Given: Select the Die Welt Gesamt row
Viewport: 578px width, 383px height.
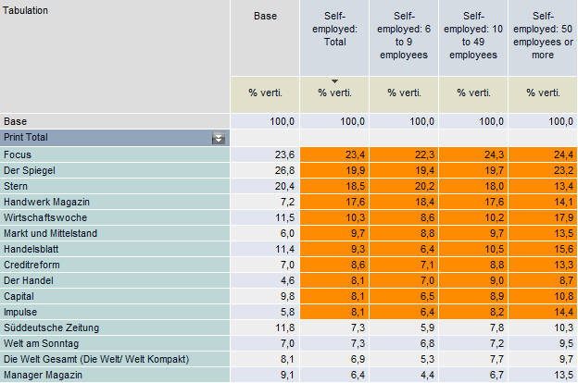Looking at the screenshot, I should click(115, 359).
